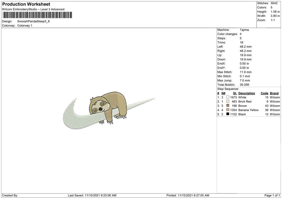Select the Zoom value "1:1"
This screenshot has width=282, height=198.
(273, 20)
